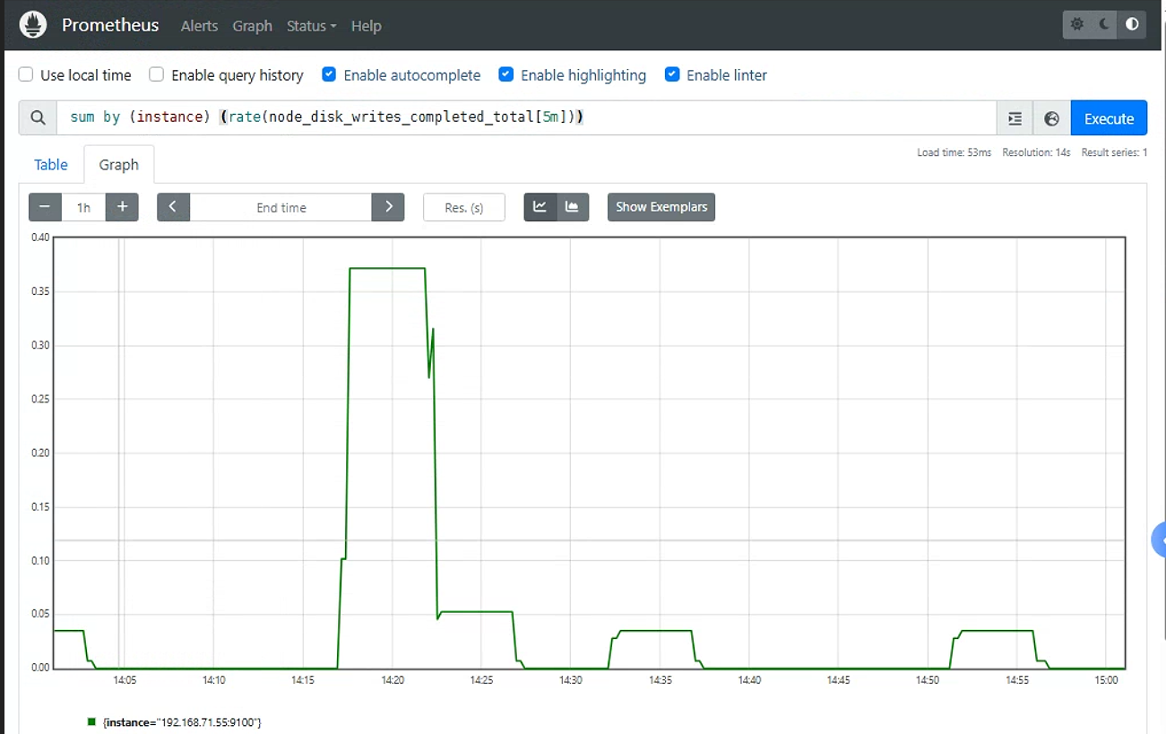Click into the PromQL expression input
This screenshot has width=1166, height=734.
pyautogui.click(x=526, y=118)
